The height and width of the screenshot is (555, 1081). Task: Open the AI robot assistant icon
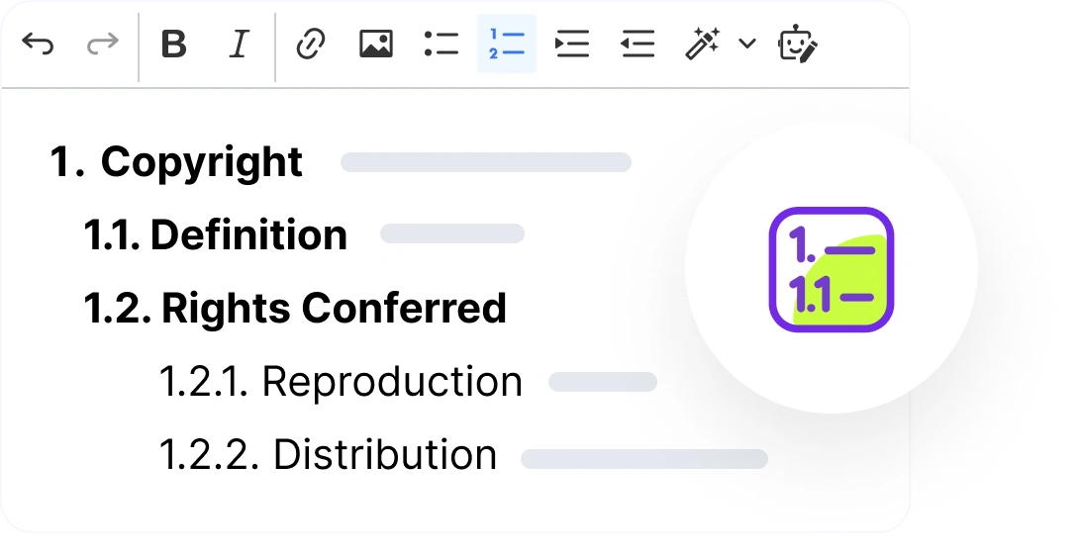coord(798,45)
